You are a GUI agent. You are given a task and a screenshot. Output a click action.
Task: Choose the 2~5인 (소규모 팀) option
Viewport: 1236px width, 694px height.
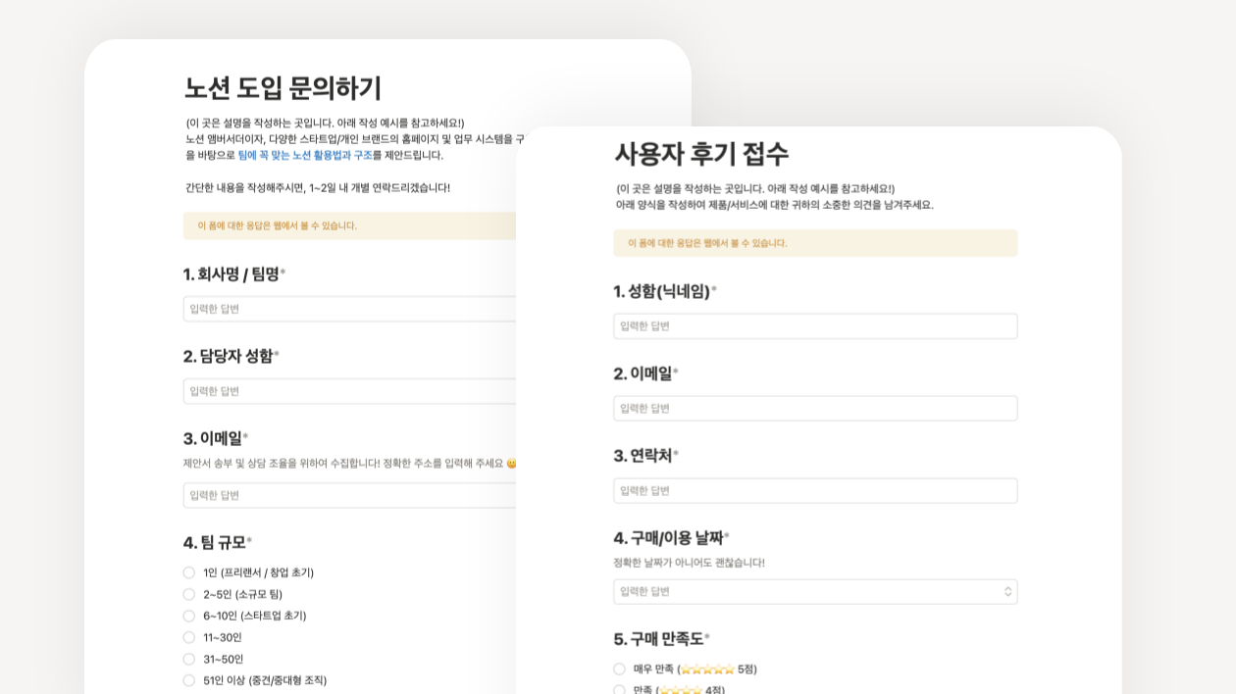tap(189, 594)
